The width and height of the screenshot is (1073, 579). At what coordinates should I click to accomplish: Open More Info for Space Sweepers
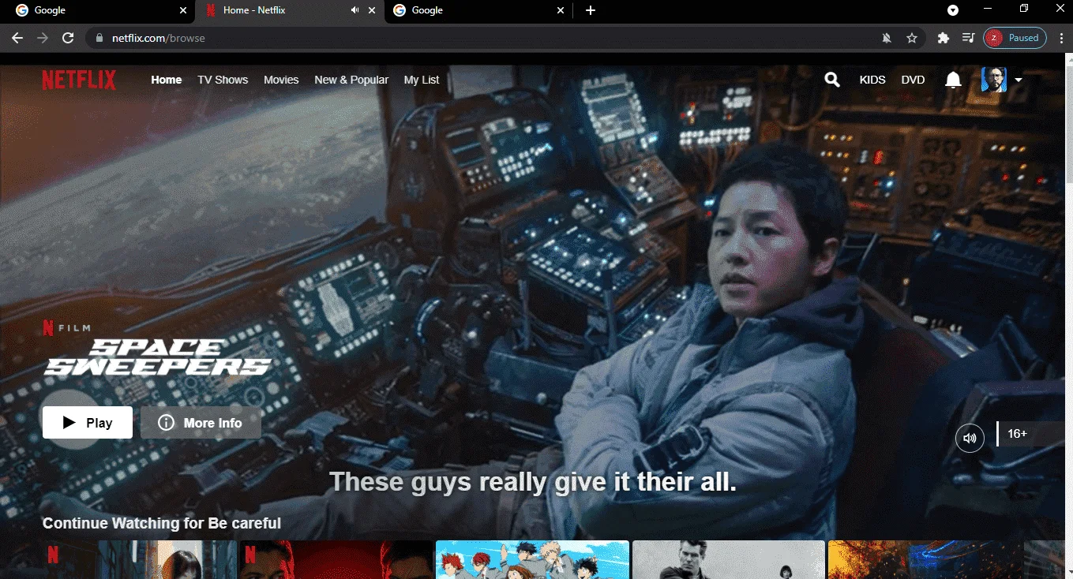[201, 423]
